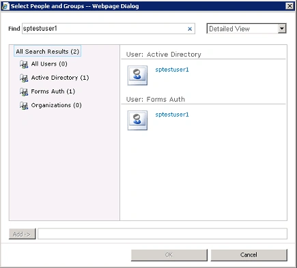Click the Organizations group icon
Screen dimensions: 297x268
(x=24, y=106)
